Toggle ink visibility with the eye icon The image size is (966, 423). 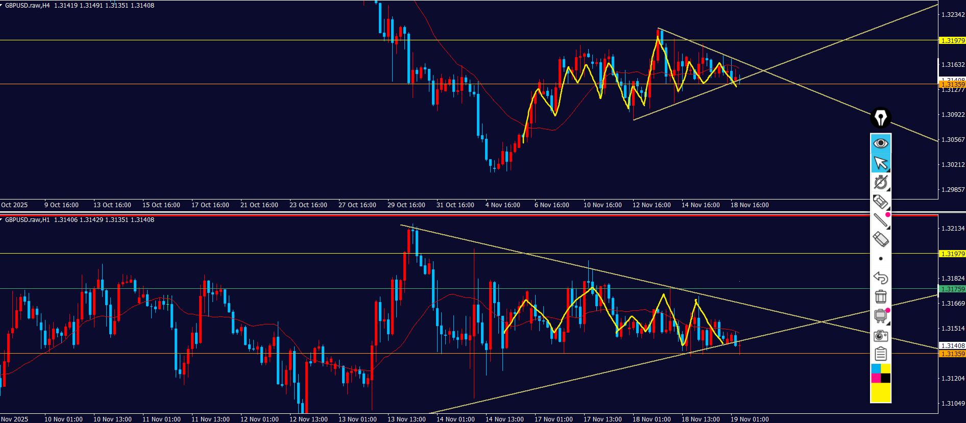880,143
